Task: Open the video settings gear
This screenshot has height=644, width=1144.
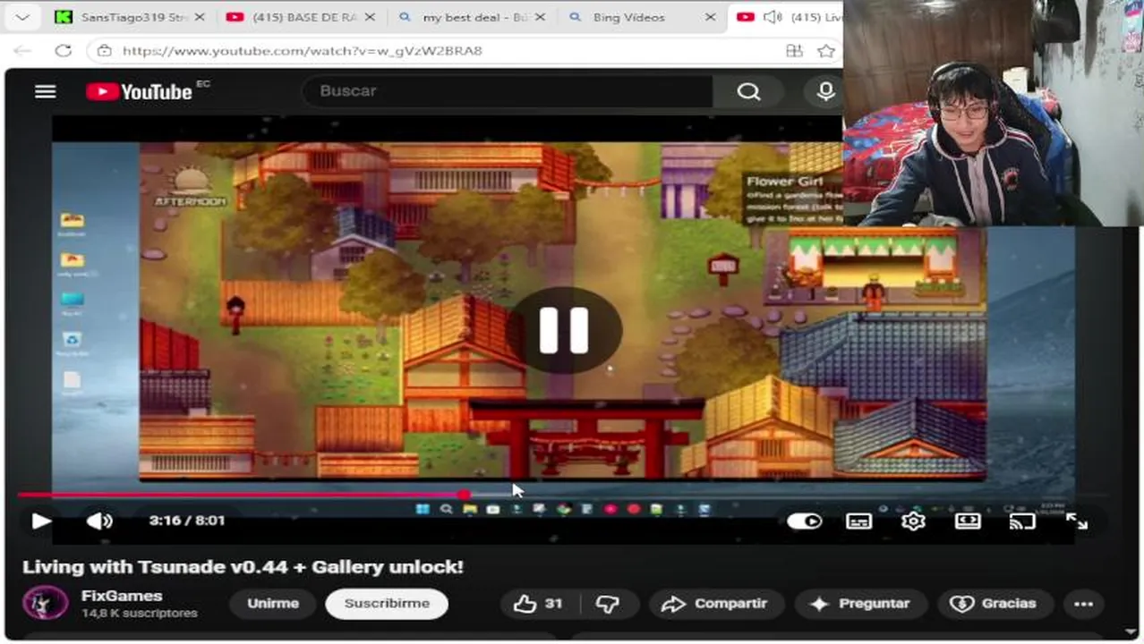Action: pos(913,521)
